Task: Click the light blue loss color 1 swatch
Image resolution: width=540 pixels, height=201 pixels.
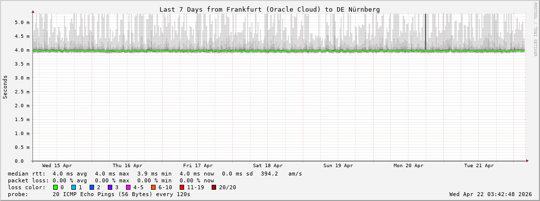Action: pyautogui.click(x=74, y=187)
